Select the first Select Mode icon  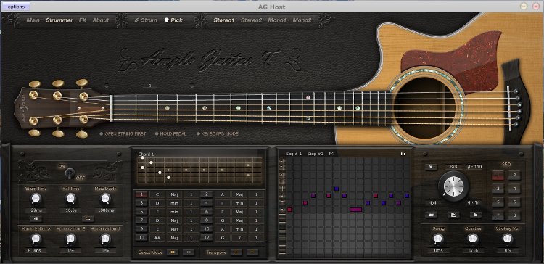[173, 252]
